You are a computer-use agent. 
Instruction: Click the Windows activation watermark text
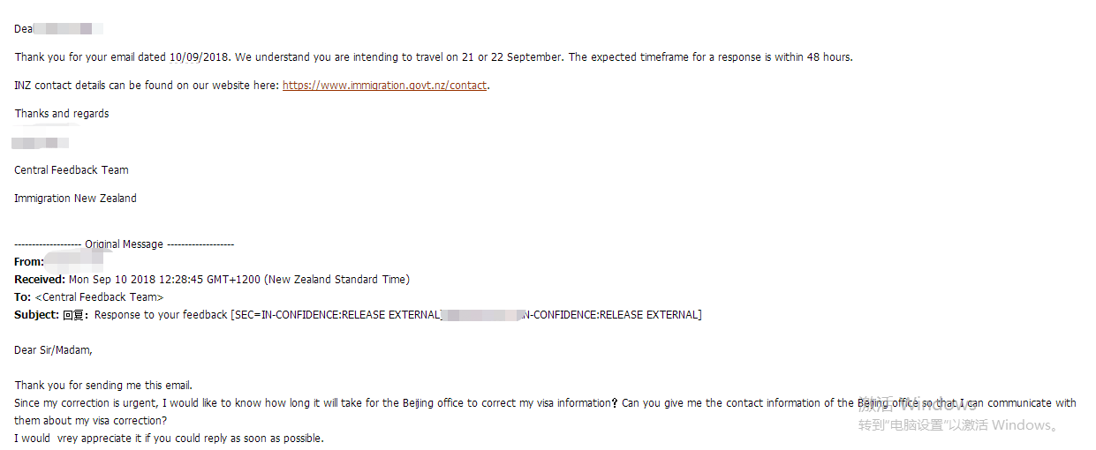pos(958,425)
